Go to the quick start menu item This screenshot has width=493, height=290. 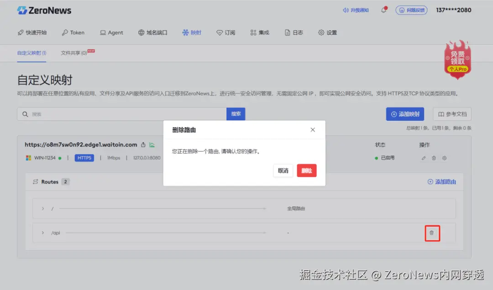[x=32, y=32]
